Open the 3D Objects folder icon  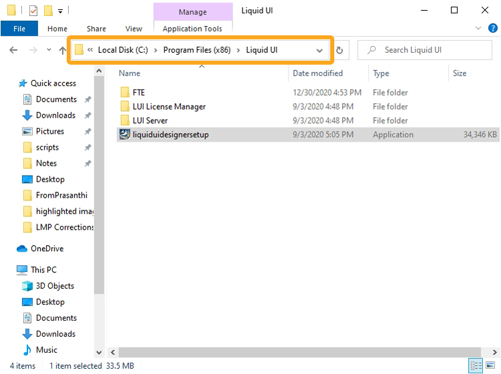pos(27,286)
